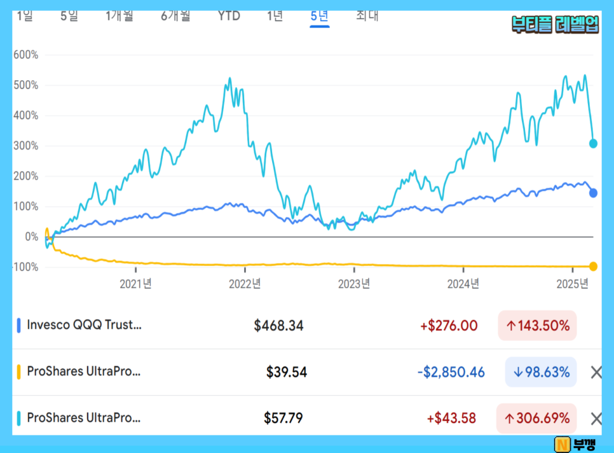This screenshot has height=453, width=614.
Task: Click the +$43.58 change value
Action: pyautogui.click(x=451, y=418)
